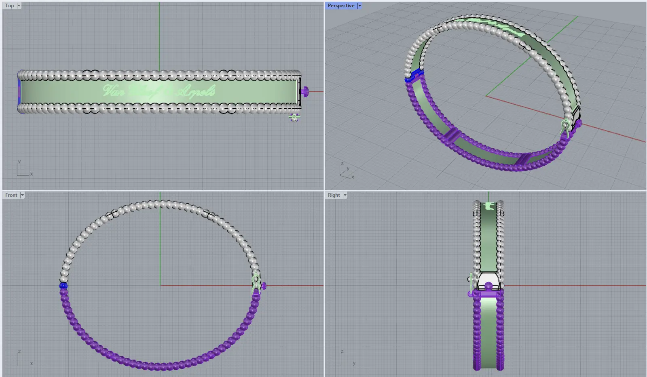Click the z-x axes icon in Front viewport
The image size is (647, 377).
(x=23, y=359)
